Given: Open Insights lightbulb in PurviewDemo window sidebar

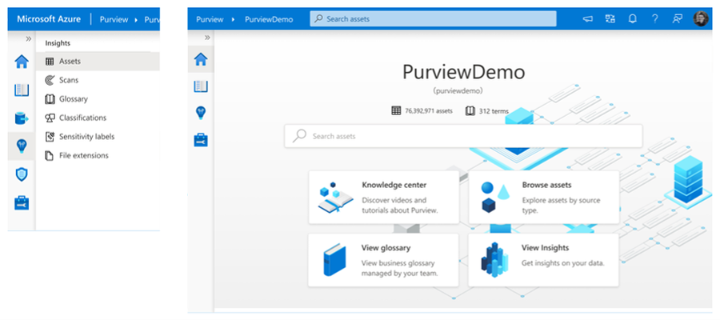Looking at the screenshot, I should [x=201, y=113].
